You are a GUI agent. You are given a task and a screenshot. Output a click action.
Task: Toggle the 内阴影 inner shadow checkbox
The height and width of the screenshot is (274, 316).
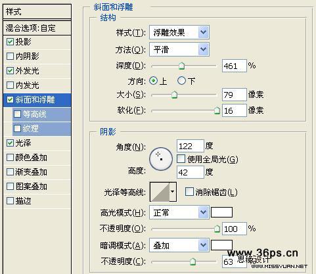pyautogui.click(x=10, y=57)
